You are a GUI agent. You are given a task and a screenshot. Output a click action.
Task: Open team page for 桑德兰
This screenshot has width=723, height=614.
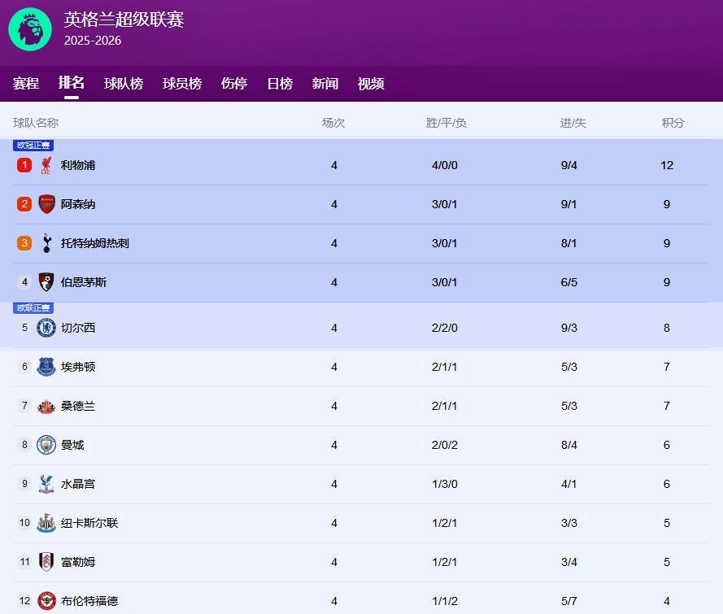point(78,406)
